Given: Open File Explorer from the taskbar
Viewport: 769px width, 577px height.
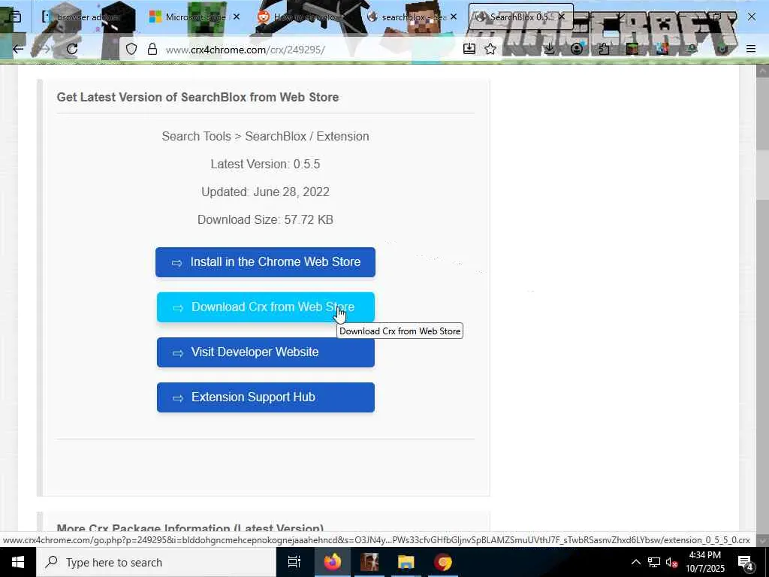Looking at the screenshot, I should [406, 562].
